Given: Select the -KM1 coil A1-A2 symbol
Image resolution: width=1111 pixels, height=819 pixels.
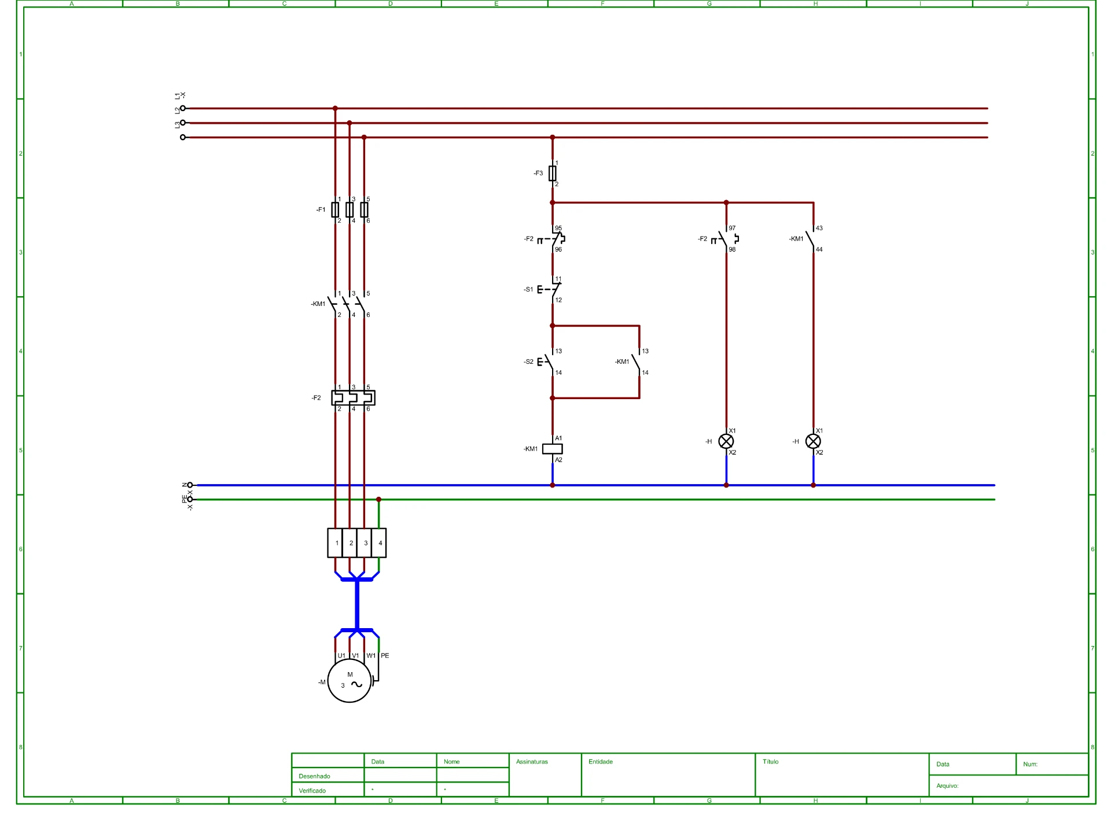Looking at the screenshot, I should click(x=553, y=449).
